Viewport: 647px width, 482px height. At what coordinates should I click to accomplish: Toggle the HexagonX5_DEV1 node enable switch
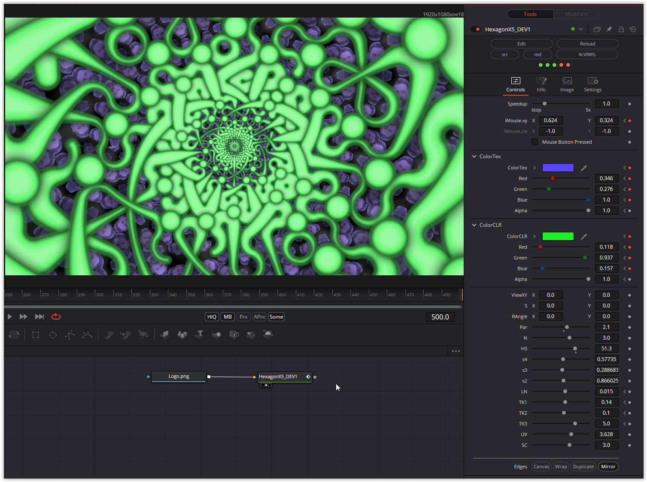click(x=476, y=29)
